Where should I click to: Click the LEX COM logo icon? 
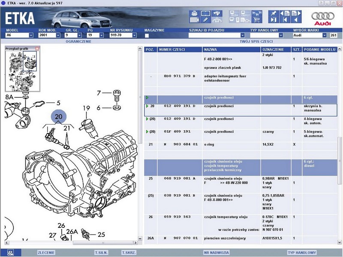click(10, 252)
